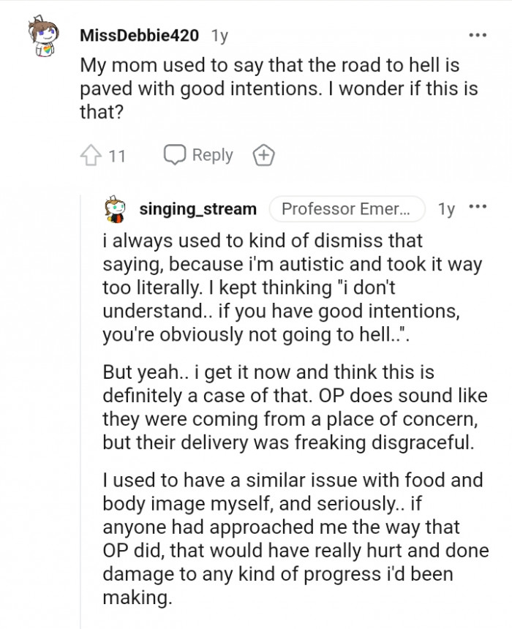Open the award plus icon on MissDebbie420's comment
Image resolution: width=512 pixels, height=629 pixels.
click(x=263, y=155)
